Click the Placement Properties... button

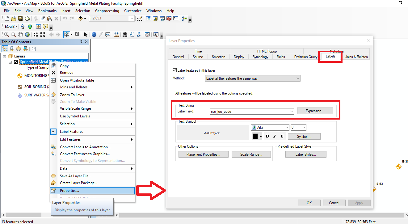coord(203,154)
